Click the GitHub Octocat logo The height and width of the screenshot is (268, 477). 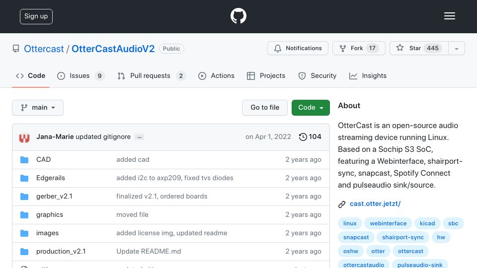point(238,16)
